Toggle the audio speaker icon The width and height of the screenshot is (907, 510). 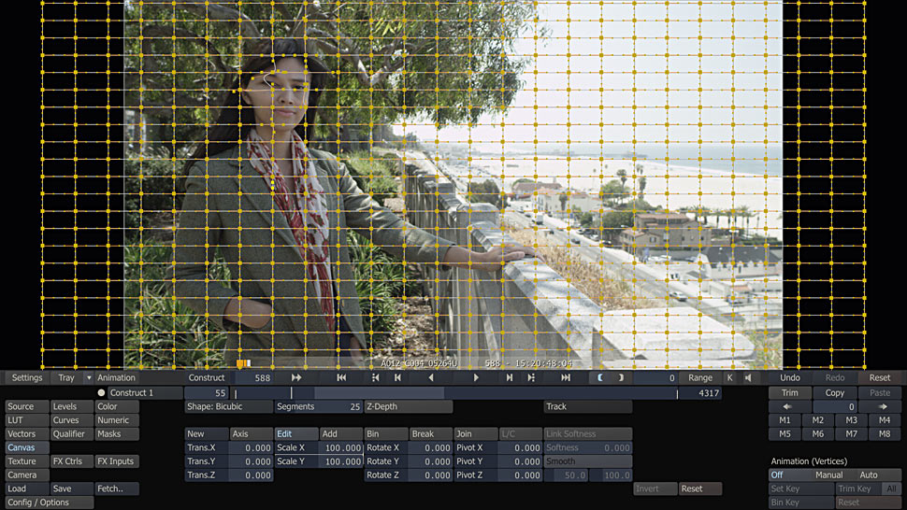pos(748,378)
